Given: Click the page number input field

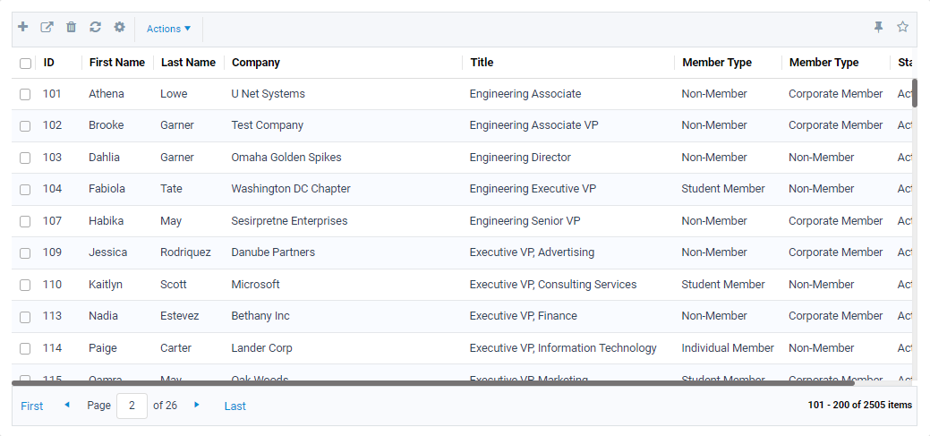Looking at the screenshot, I should (x=132, y=406).
